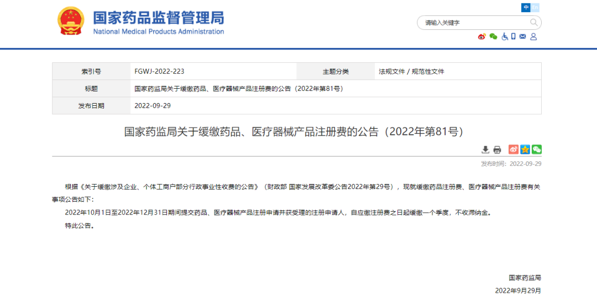Click the announcement headline 2022年第81号
597x302 pixels.
point(293,132)
